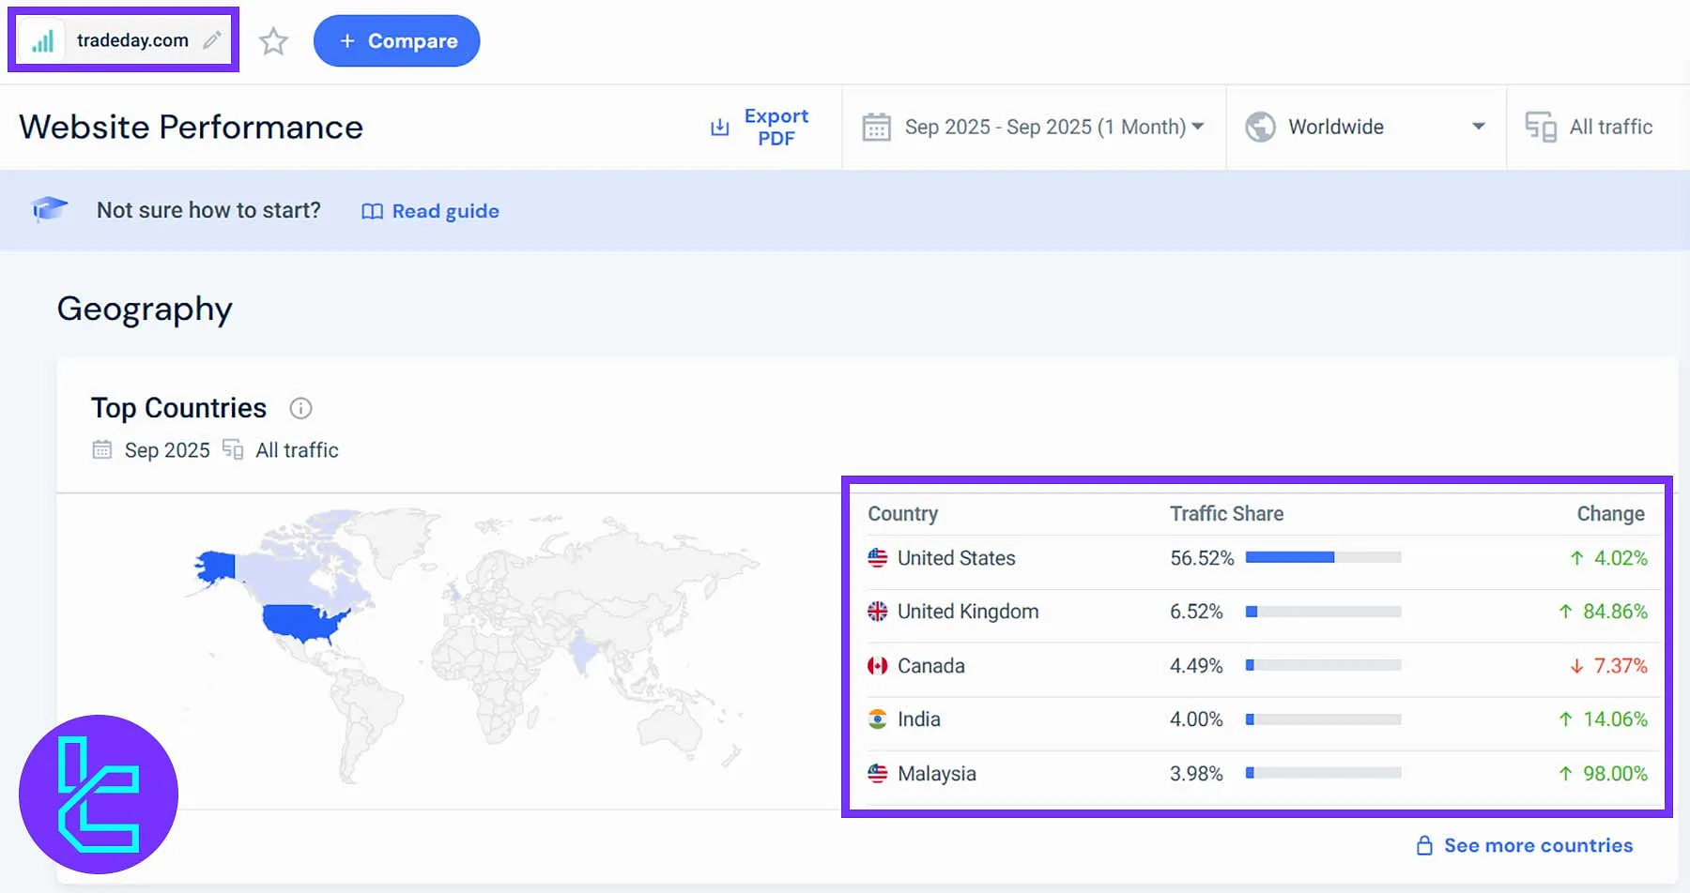Click the globe icon next to Worldwide
This screenshot has height=893, width=1690.
pyautogui.click(x=1261, y=127)
